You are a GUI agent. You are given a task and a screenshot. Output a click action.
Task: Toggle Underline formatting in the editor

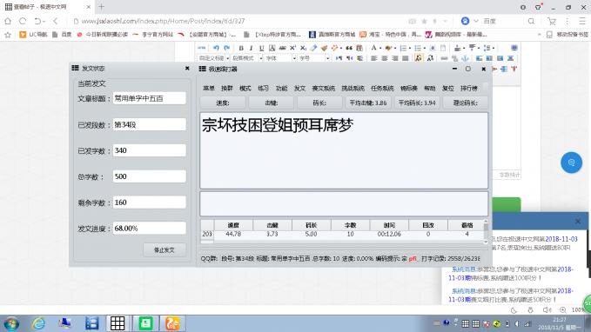point(261,48)
